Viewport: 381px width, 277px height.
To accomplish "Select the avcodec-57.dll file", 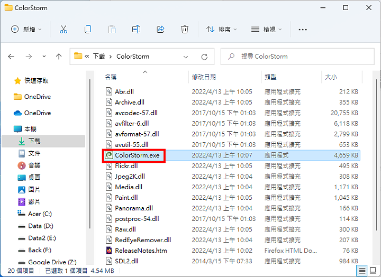I will [136, 113].
